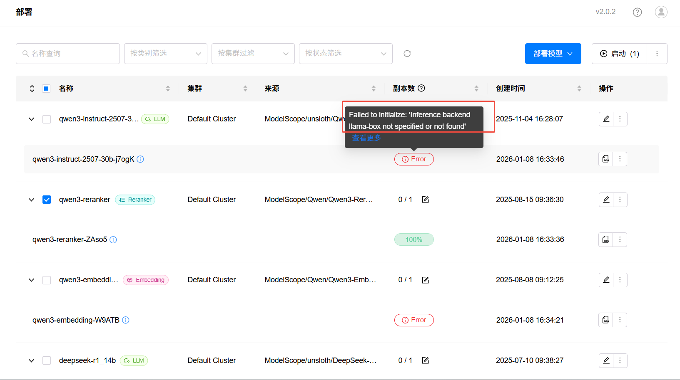
Task: Click the v2.0.2 version label
Action: coord(605,12)
